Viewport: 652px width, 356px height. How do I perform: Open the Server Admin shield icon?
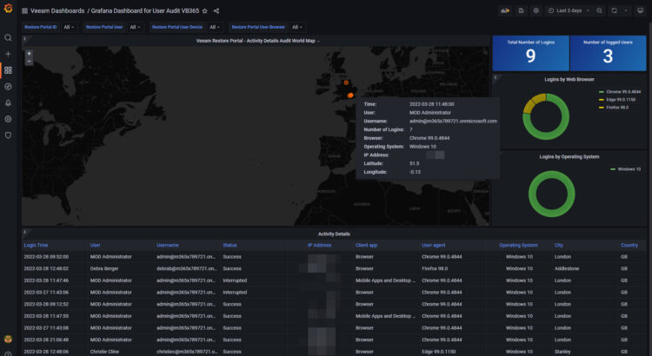pos(8,135)
